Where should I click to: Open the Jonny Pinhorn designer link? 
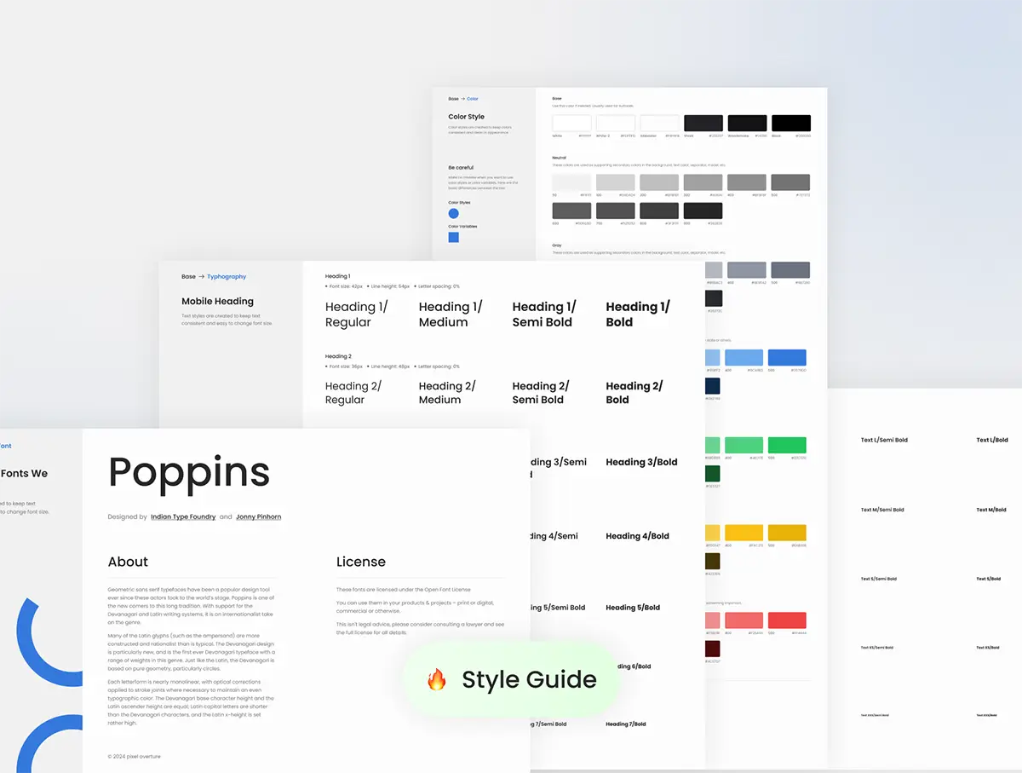click(x=258, y=516)
